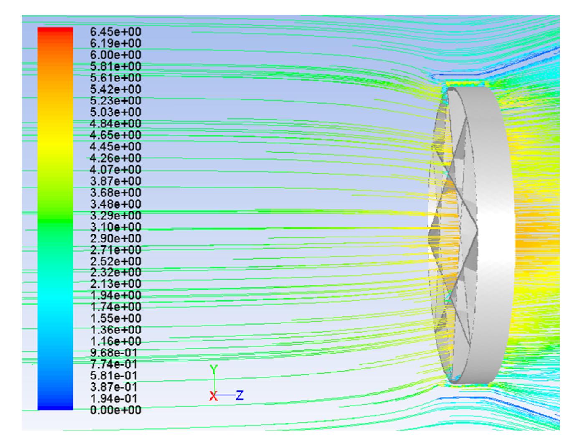
Task: Select the 1.94e+00 legend entry
Action: click(x=116, y=295)
